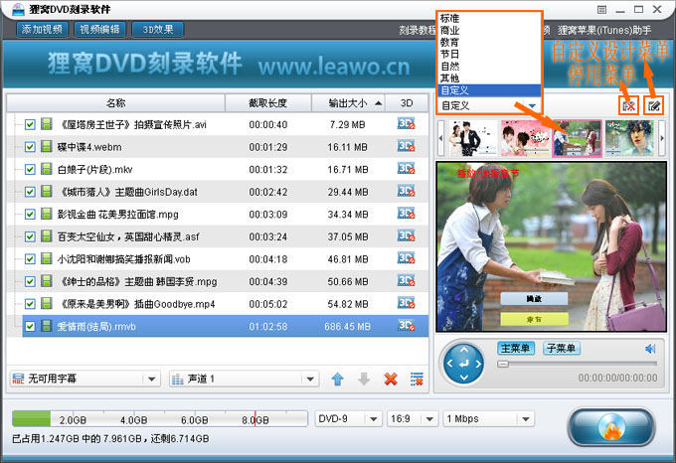Click 3D icon for 韩国李贤.mpg row
The image size is (676, 463).
pyautogui.click(x=407, y=281)
